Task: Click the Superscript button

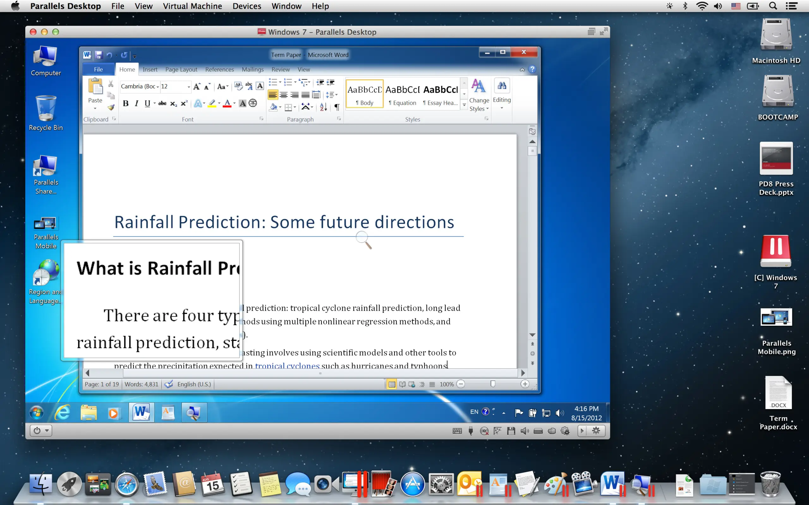Action: click(184, 103)
